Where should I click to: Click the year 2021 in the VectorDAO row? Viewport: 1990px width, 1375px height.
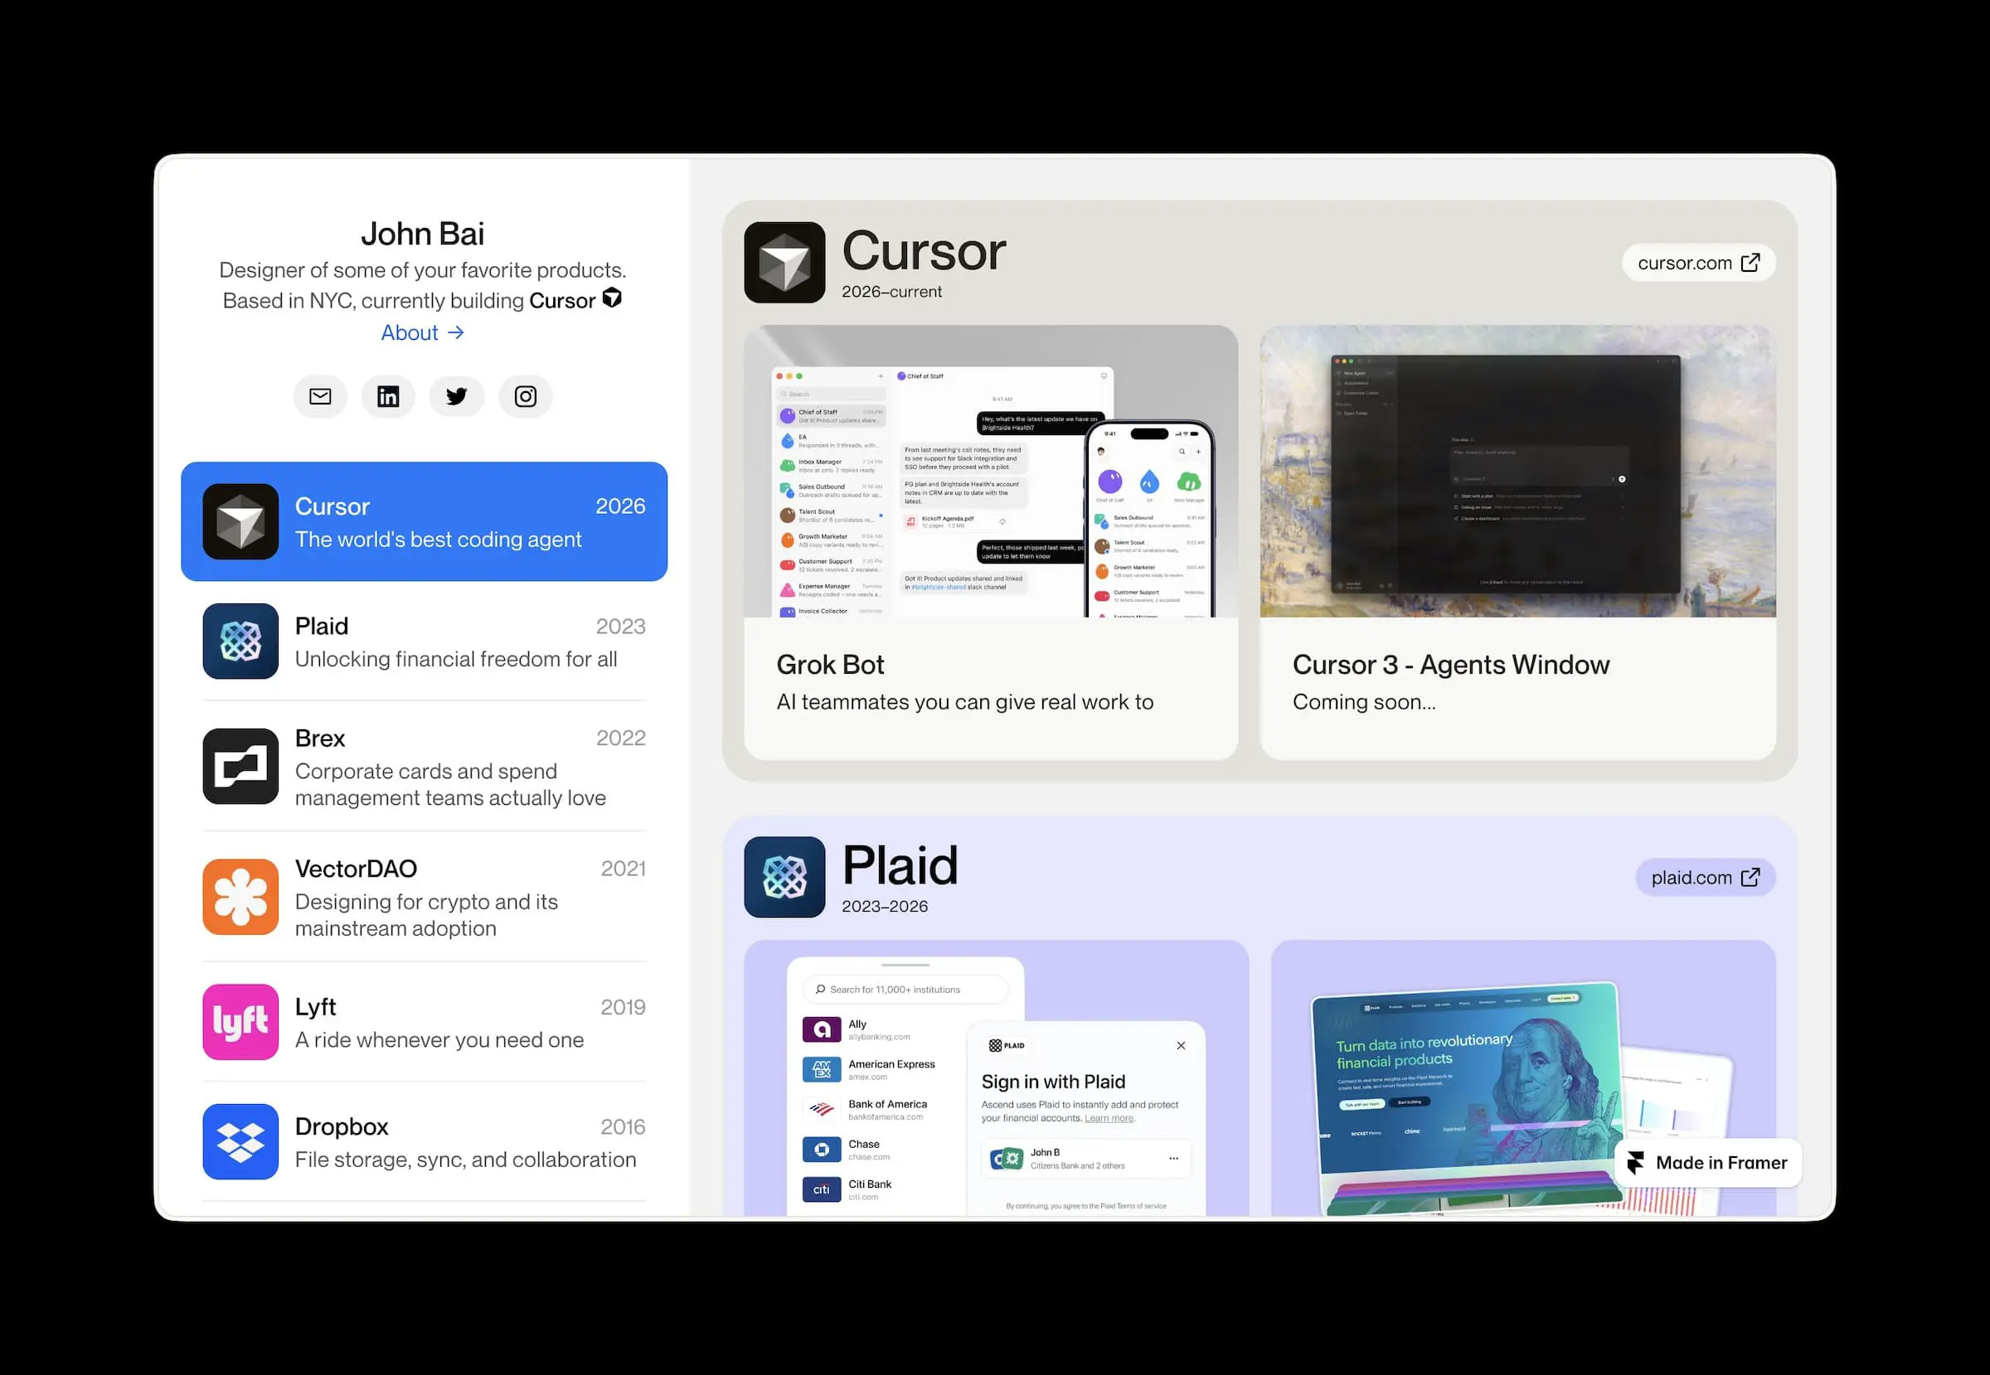623,869
